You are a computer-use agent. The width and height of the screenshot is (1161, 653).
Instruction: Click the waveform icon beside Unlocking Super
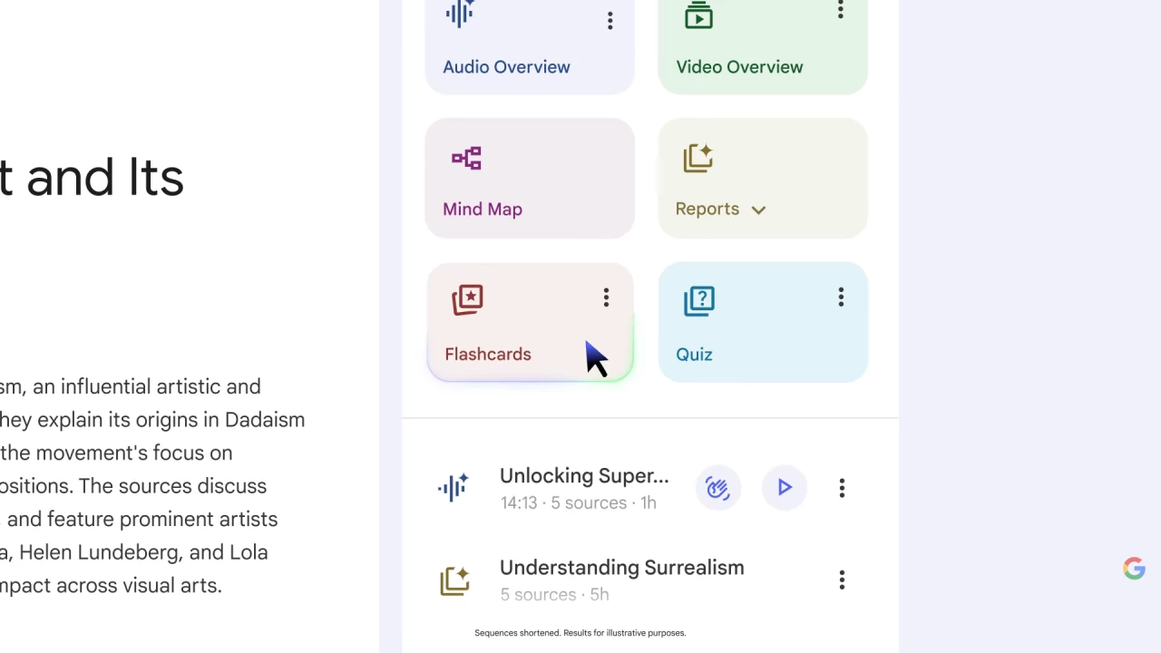[454, 488]
